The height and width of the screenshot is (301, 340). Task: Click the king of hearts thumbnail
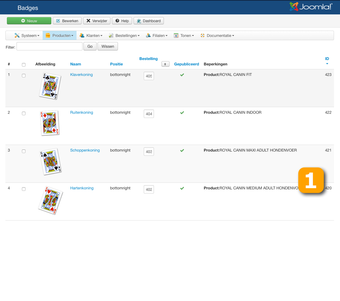pos(50,200)
